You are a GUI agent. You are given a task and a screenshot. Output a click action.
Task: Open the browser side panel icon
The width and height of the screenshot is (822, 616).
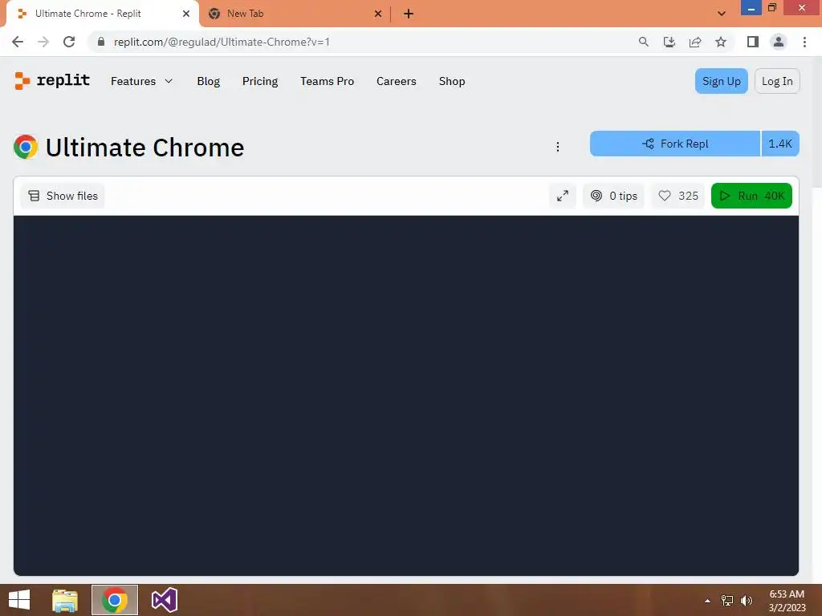click(753, 42)
